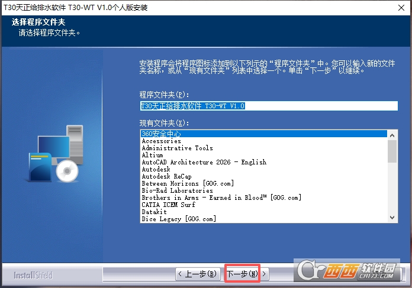Click the 程序文件夹 name input field

[269, 106]
